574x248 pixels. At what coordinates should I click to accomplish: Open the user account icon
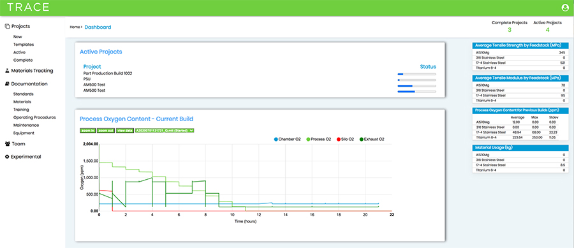[565, 7]
